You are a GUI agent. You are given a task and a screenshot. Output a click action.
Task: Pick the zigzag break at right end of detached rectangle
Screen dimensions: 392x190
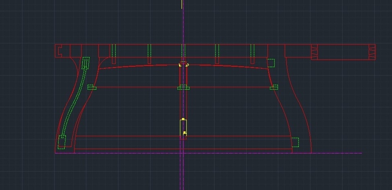coord(372,52)
